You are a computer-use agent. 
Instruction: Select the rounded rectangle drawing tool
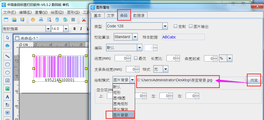(x=8, y=64)
